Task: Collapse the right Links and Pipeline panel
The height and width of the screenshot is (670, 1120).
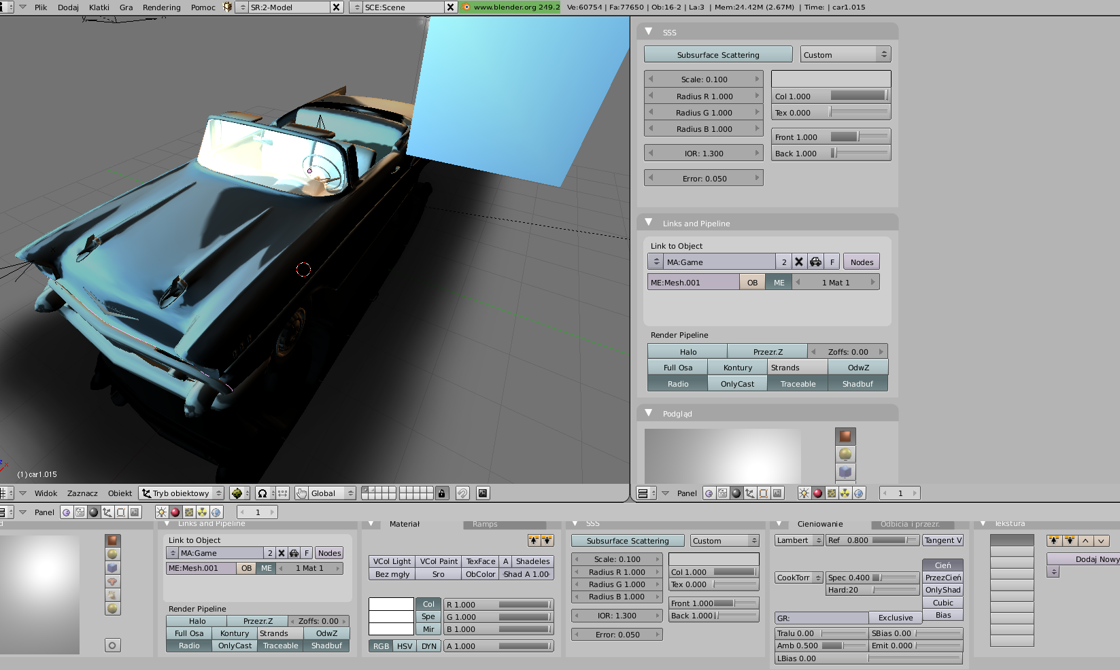Action: click(x=649, y=223)
